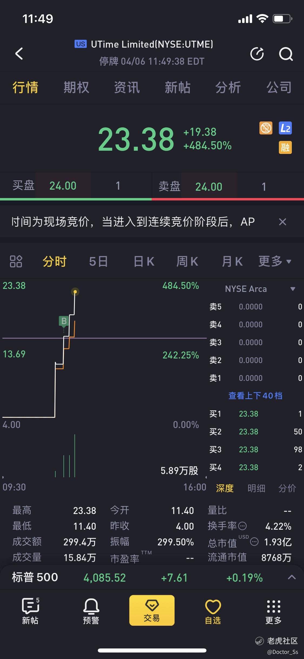Tap the 买3 23.38 row with 98
Viewport: 304px width, 659px height.
tap(256, 450)
